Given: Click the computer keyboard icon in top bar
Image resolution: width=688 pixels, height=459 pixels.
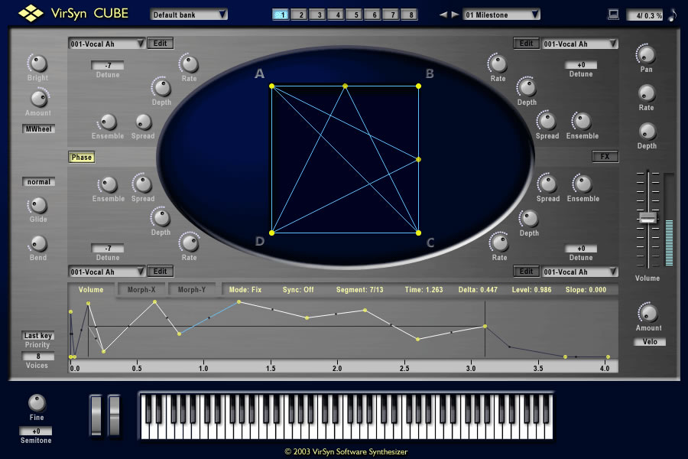Looking at the screenshot, I should click(x=613, y=15).
